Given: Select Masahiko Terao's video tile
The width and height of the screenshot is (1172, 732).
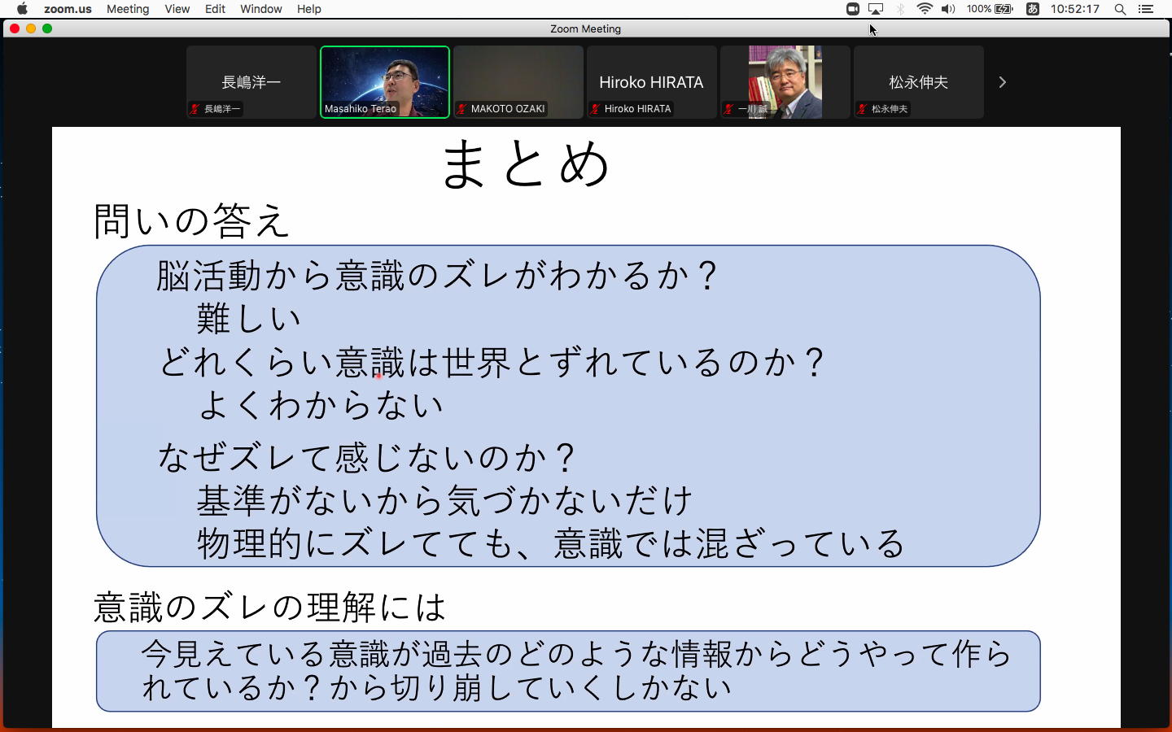Looking at the screenshot, I should (x=385, y=82).
